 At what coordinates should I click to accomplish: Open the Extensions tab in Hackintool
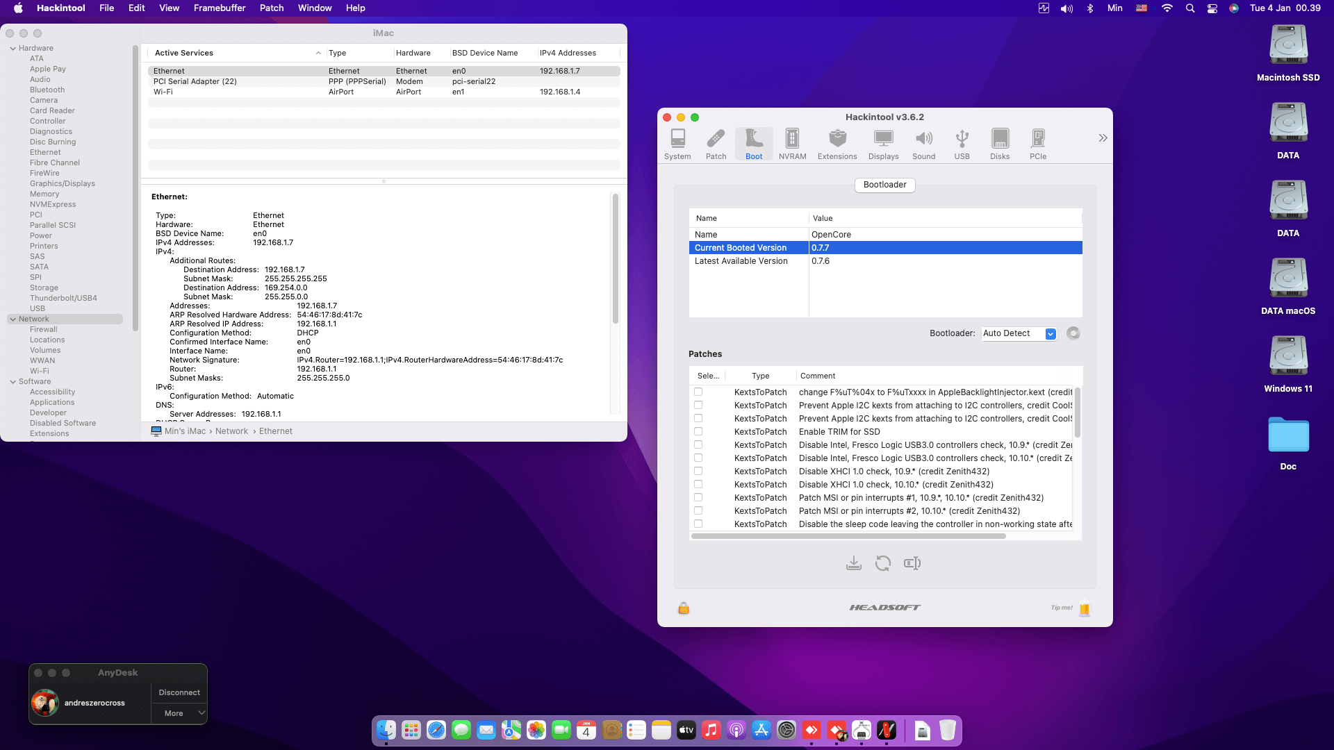[x=837, y=144]
